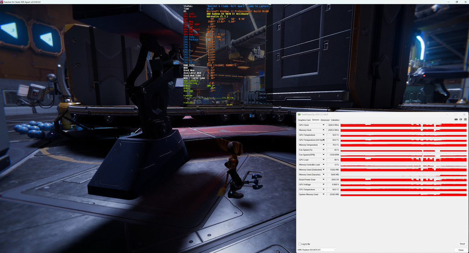Expand the GPU Temperature sensor dropdown
469x253 pixels.
click(324, 135)
